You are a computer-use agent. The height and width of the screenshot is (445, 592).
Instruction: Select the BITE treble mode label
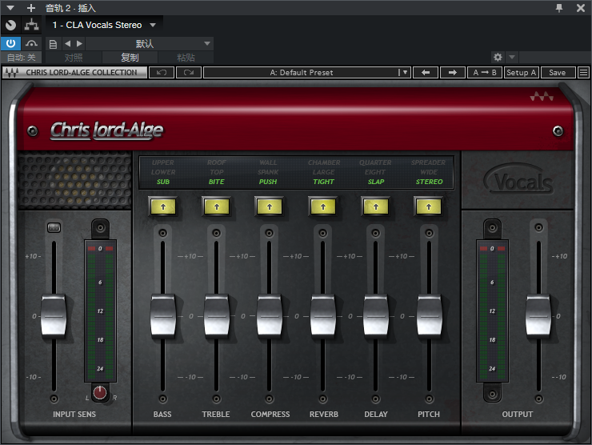click(216, 182)
